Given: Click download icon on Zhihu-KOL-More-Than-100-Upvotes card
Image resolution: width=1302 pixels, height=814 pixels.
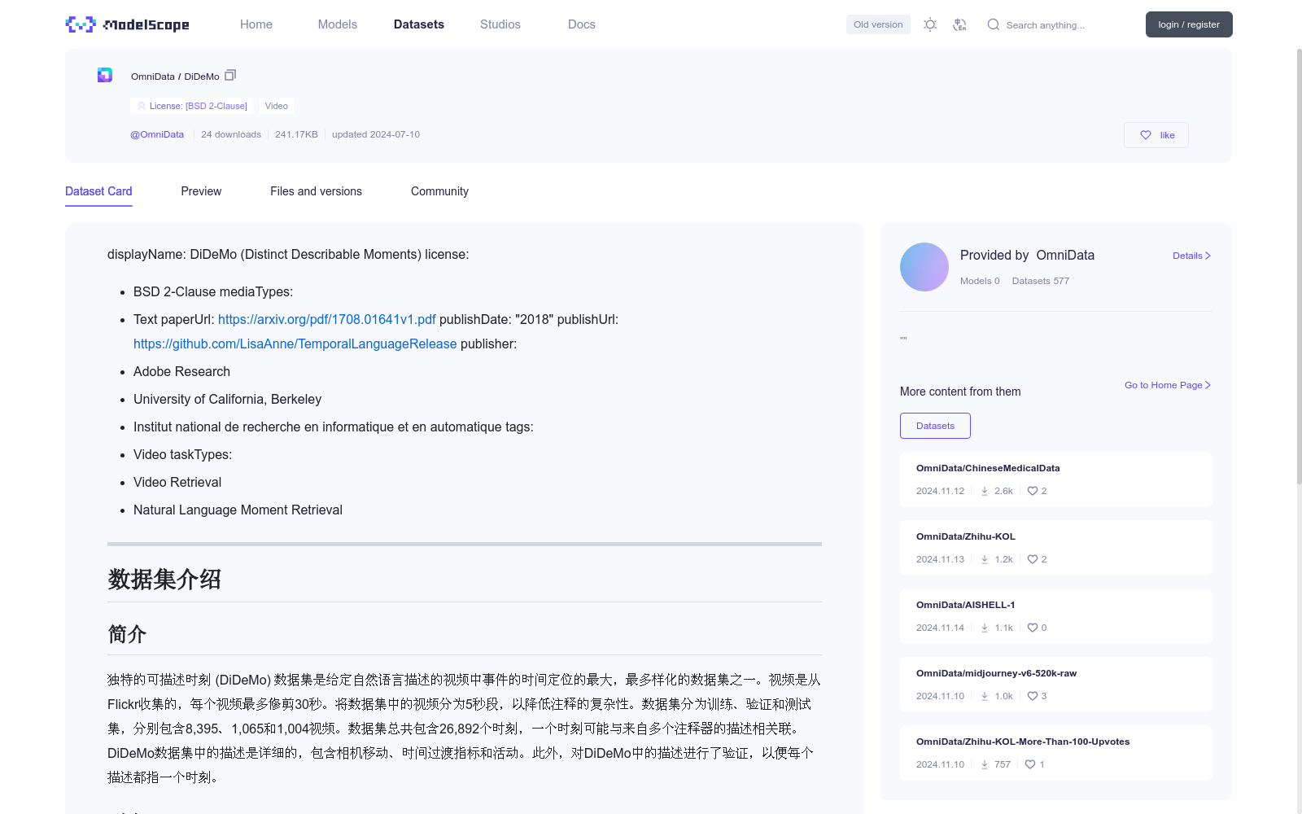Looking at the screenshot, I should coord(985,764).
